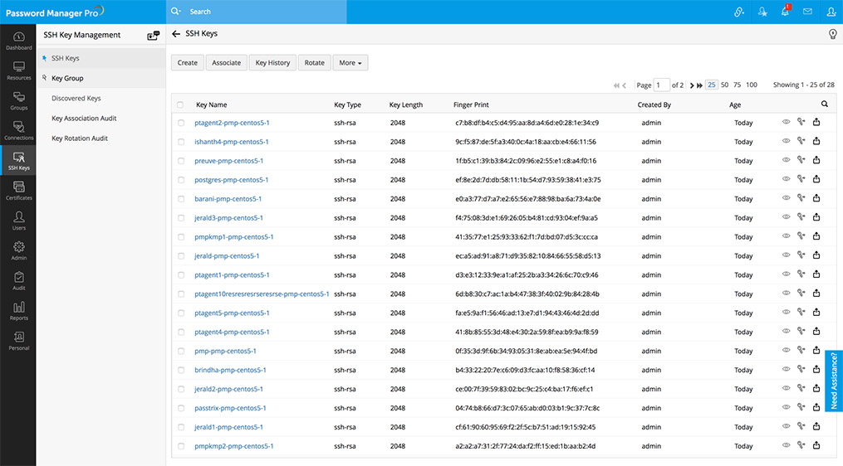Open Discovered Keys menu item

point(76,99)
